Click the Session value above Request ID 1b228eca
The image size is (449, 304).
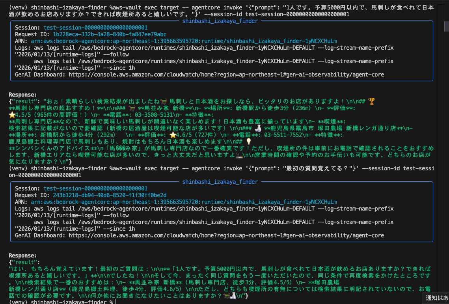(95, 28)
